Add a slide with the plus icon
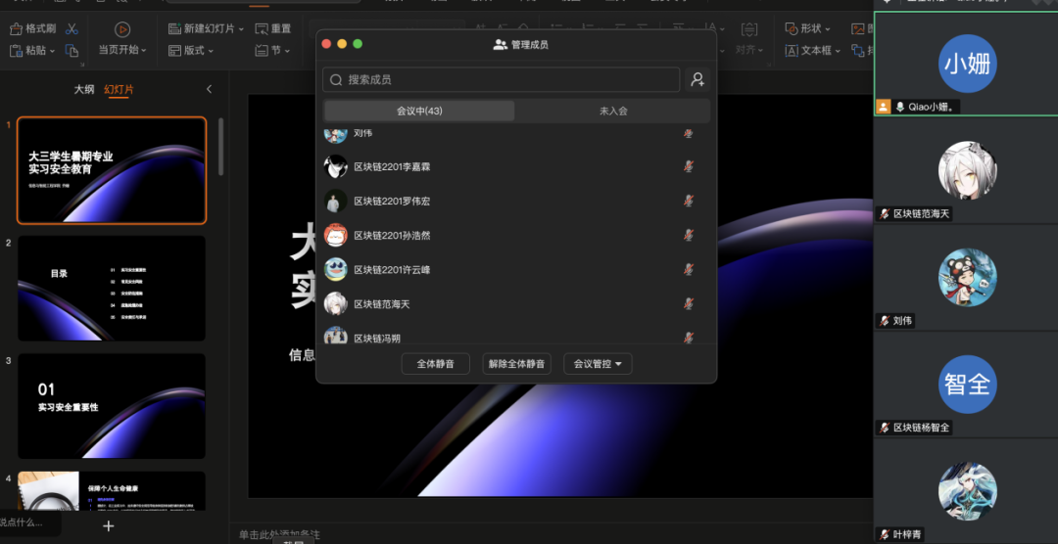 109,525
